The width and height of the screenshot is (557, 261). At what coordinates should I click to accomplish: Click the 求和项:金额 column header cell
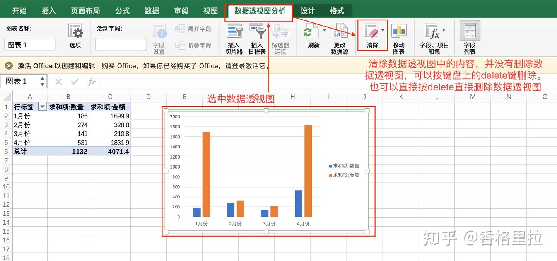(x=110, y=107)
